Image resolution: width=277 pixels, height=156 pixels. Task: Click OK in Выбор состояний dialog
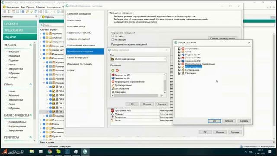[x=132, y=104]
